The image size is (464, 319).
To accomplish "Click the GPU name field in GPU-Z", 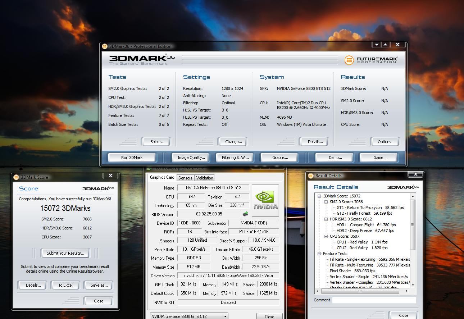I will point(214,188).
